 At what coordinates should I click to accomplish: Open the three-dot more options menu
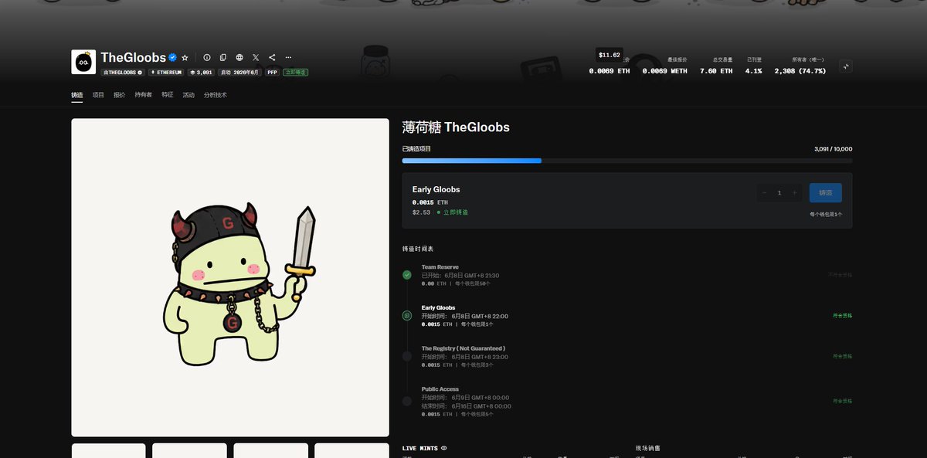288,57
